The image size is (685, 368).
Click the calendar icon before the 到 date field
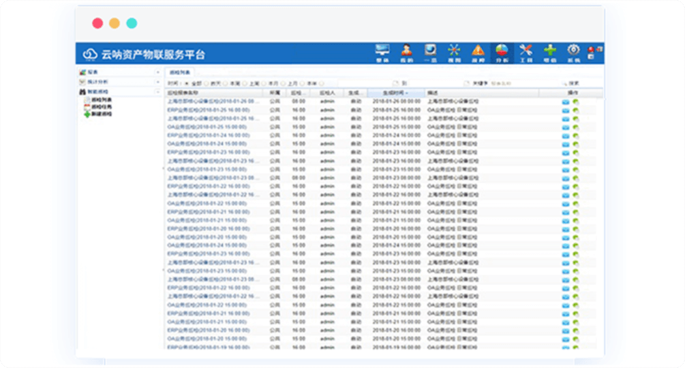click(395, 83)
